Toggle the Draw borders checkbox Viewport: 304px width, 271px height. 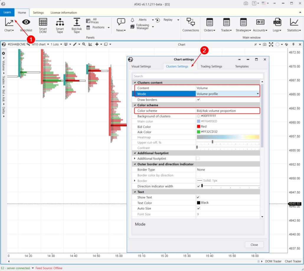tap(199, 100)
